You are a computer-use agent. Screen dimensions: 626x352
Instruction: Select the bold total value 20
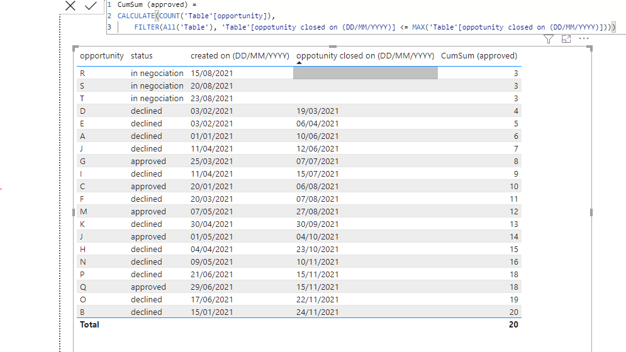point(513,324)
